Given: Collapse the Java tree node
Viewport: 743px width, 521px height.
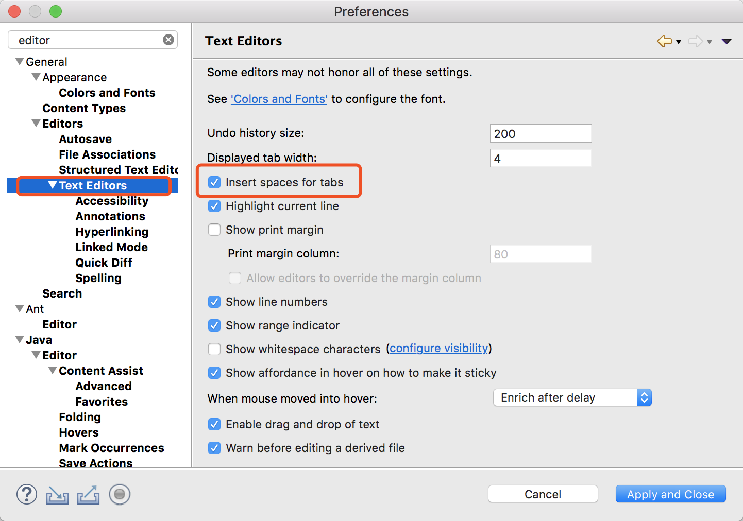Looking at the screenshot, I should tap(20, 340).
